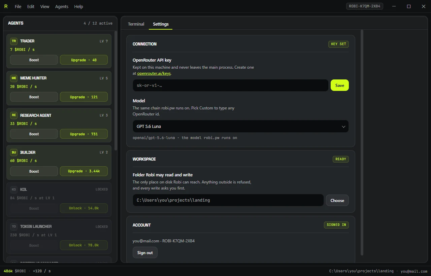431x276 pixels.
Task: Click the RE badge on Research Agent card
Action: pos(14,115)
